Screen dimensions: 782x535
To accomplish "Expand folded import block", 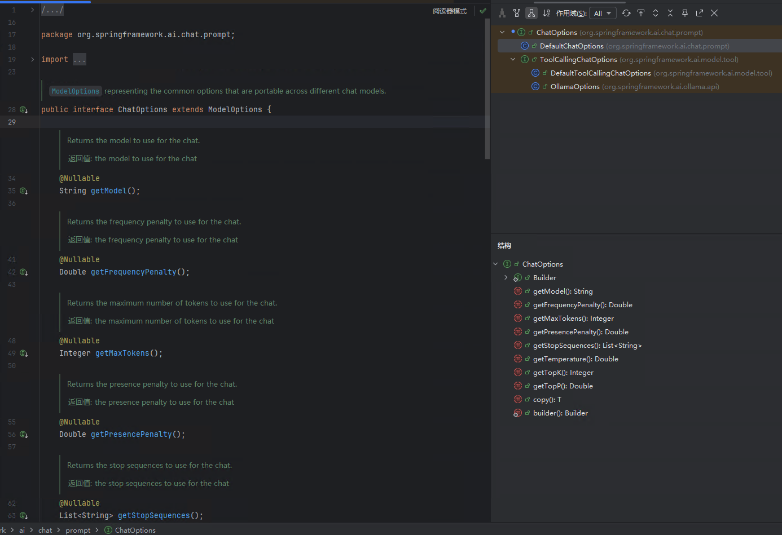I will (32, 59).
